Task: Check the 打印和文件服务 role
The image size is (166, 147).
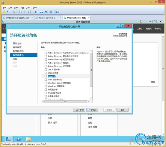Action: click(x=46, y=93)
